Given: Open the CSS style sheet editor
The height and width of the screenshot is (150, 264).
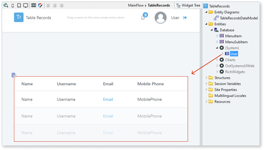Looking at the screenshot, I should [34, 5].
